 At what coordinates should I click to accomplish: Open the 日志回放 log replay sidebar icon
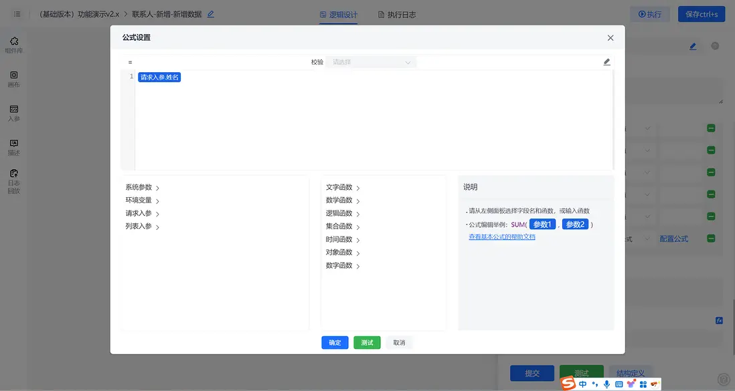(14, 182)
